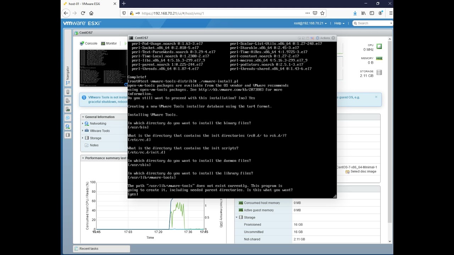
Task: Click the ESXi Search input field
Action: pos(373,23)
